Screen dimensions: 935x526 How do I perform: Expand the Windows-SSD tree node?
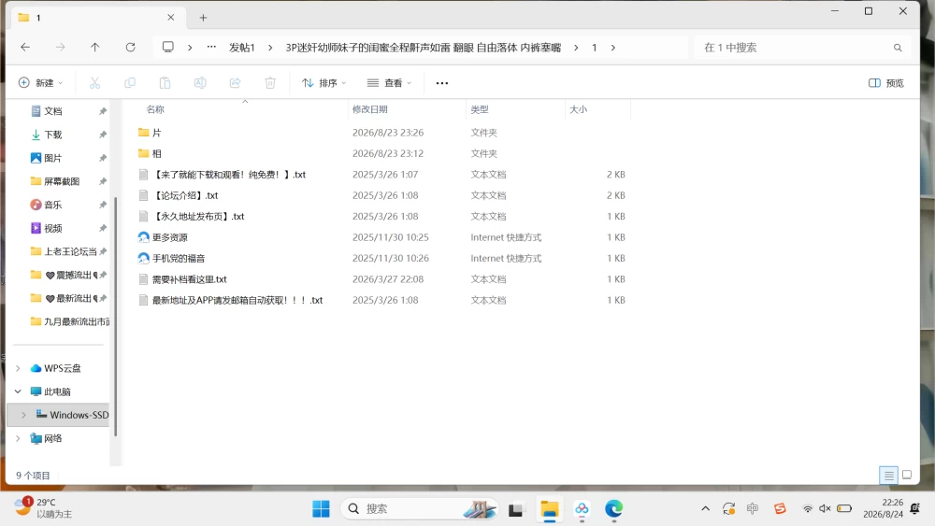[x=24, y=415]
